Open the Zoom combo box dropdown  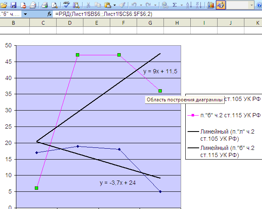pyautogui.click(x=252, y=5)
